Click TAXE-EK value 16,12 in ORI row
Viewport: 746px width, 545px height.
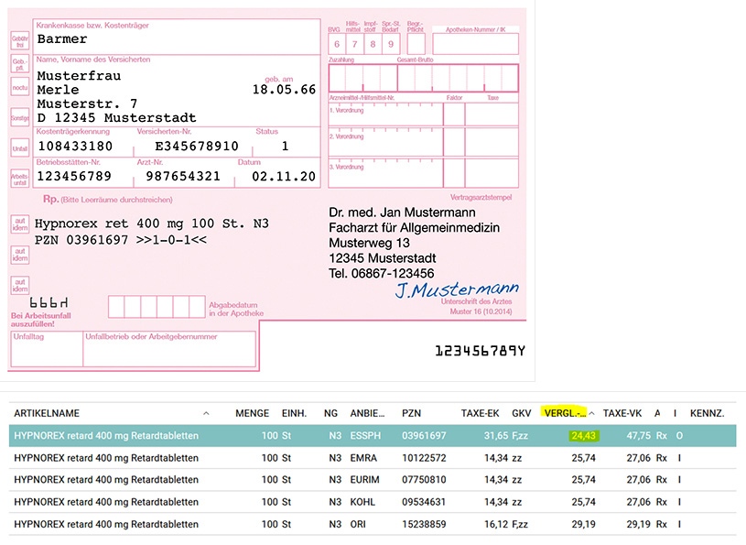tap(496, 524)
